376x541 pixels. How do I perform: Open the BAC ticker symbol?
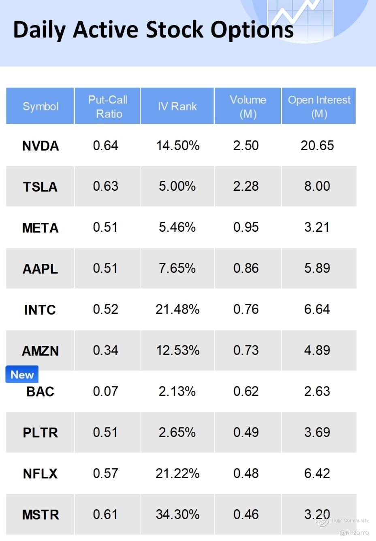[40, 392]
